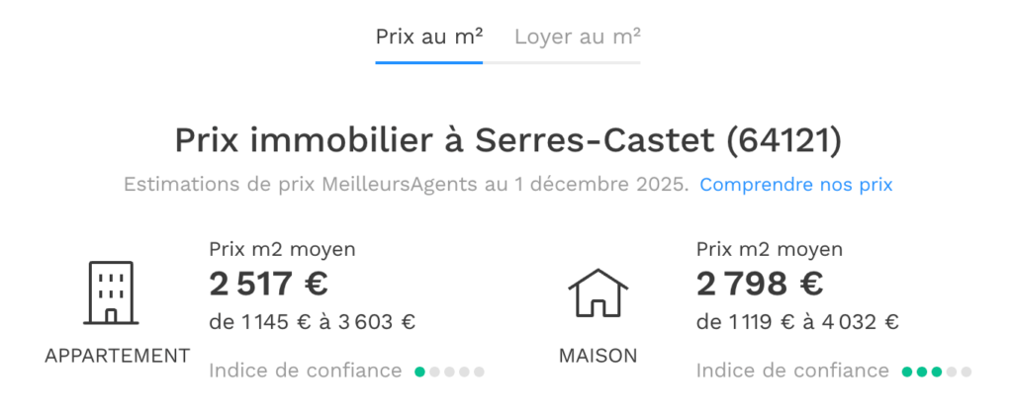Click the APPARTEMENT label
The height and width of the screenshot is (414, 1013).
[x=117, y=356]
